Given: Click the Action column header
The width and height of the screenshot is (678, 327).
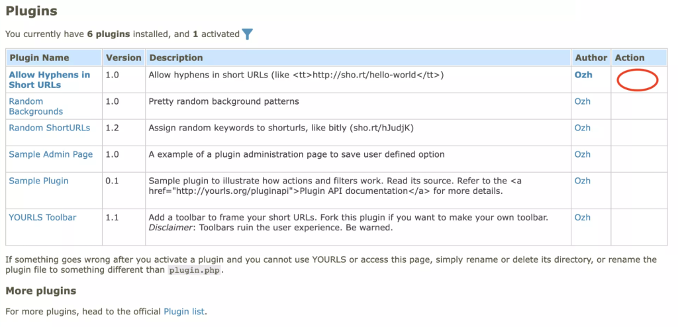Looking at the screenshot, I should pos(630,58).
